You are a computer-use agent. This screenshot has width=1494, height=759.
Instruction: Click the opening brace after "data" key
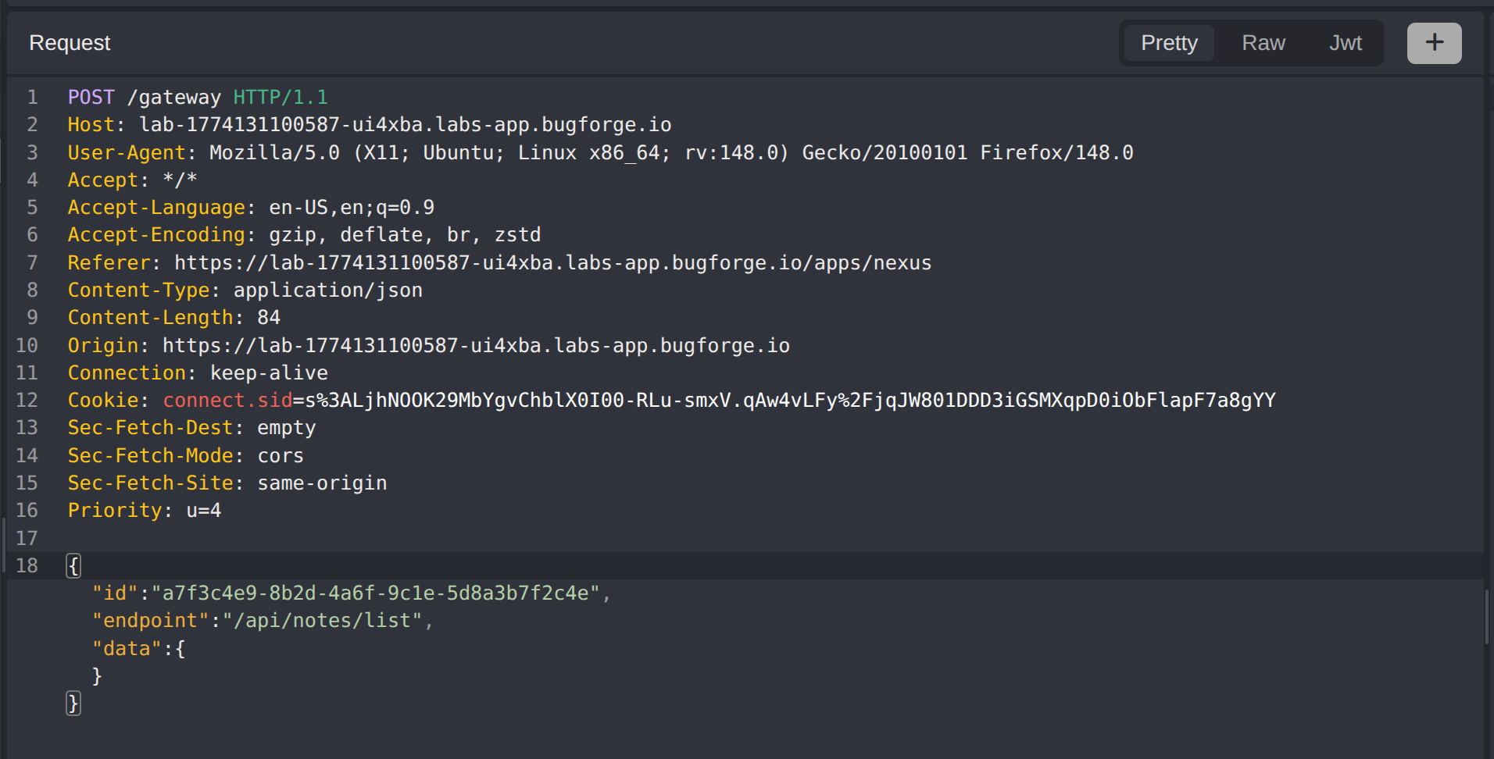(x=180, y=649)
